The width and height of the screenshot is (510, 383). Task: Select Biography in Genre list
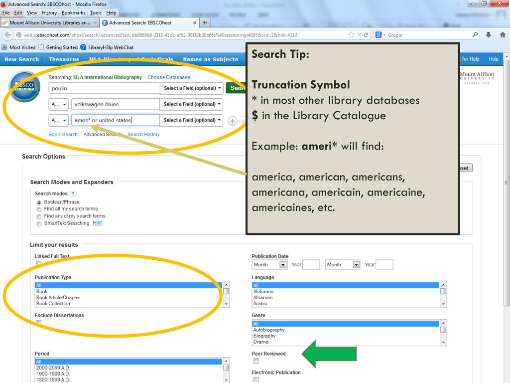click(x=264, y=336)
